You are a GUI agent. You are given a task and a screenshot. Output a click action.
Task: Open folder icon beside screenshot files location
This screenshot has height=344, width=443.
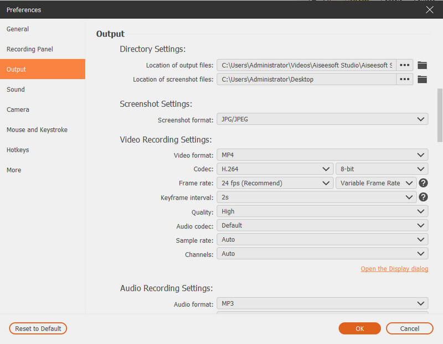(x=422, y=79)
